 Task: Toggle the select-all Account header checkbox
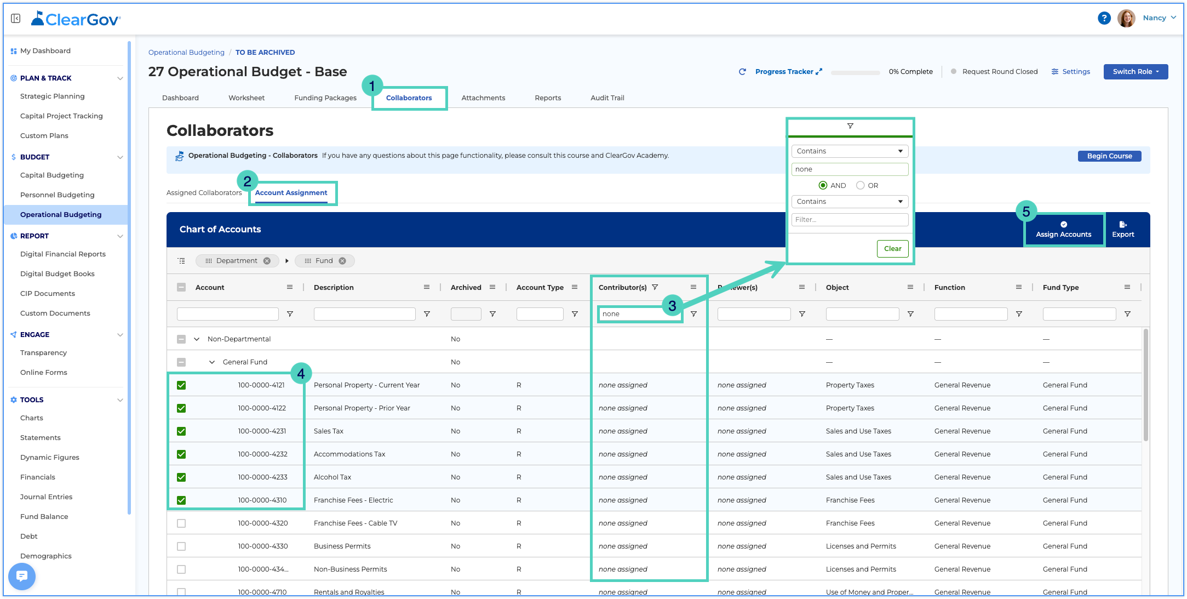181,287
